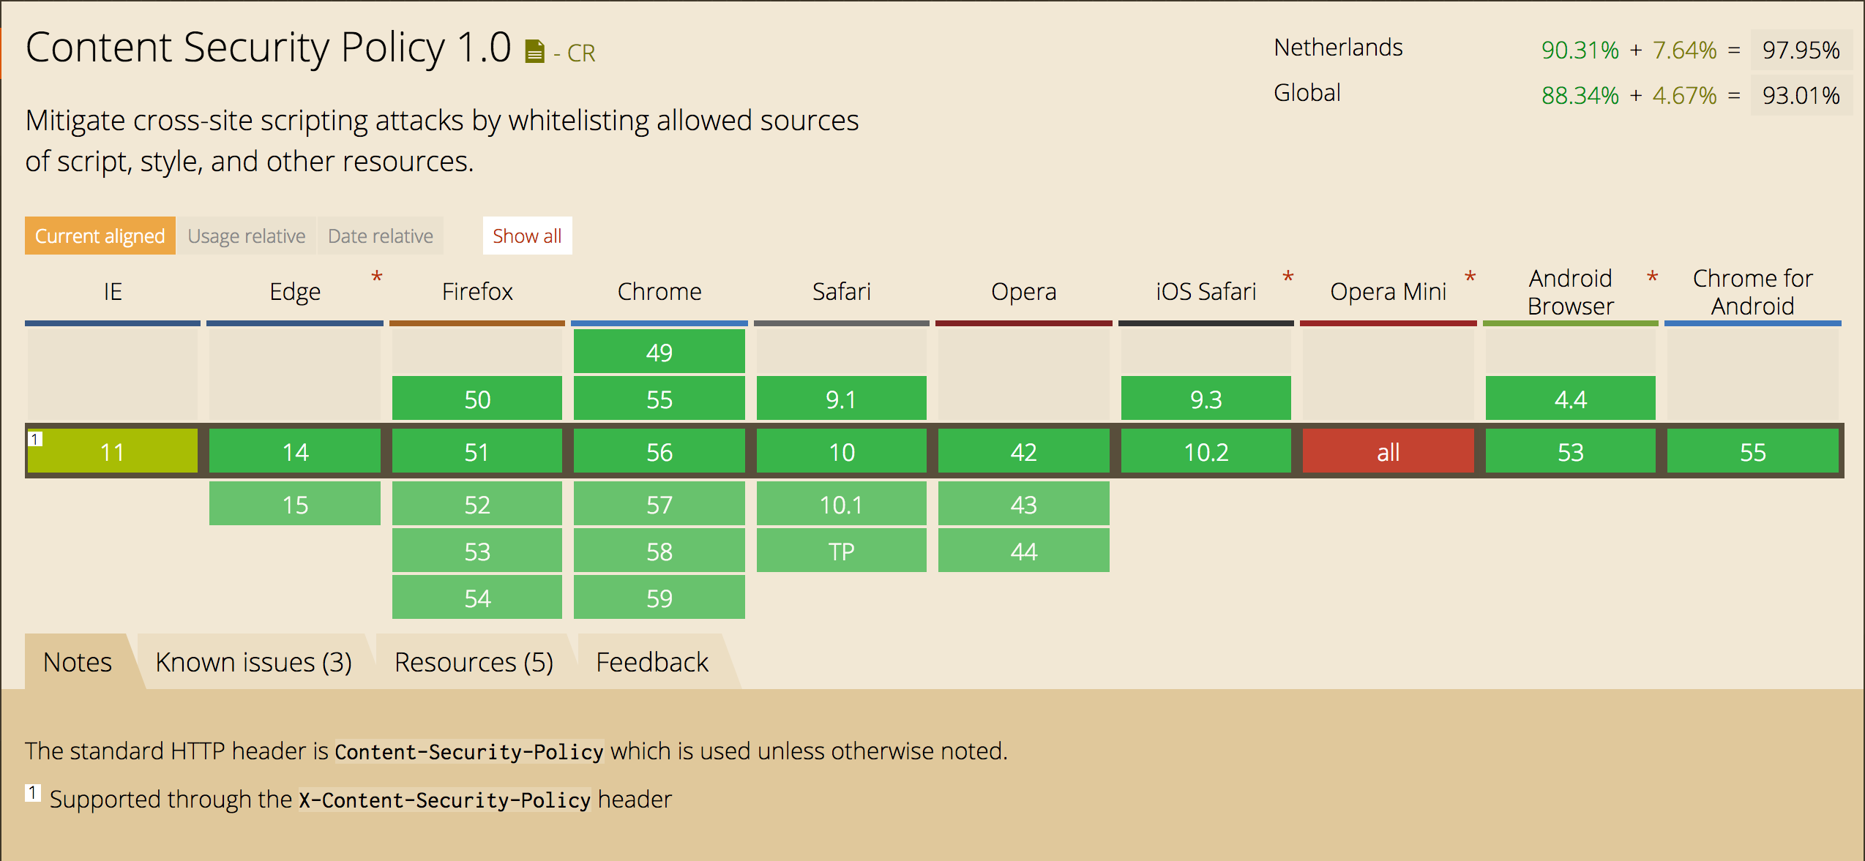Open the Feedback tab
This screenshot has height=861, width=1865.
coord(652,662)
